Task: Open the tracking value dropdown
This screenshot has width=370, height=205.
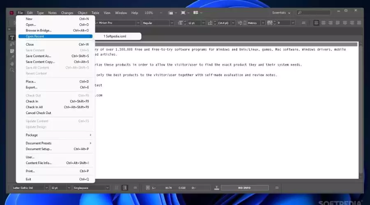Action: click(293, 23)
